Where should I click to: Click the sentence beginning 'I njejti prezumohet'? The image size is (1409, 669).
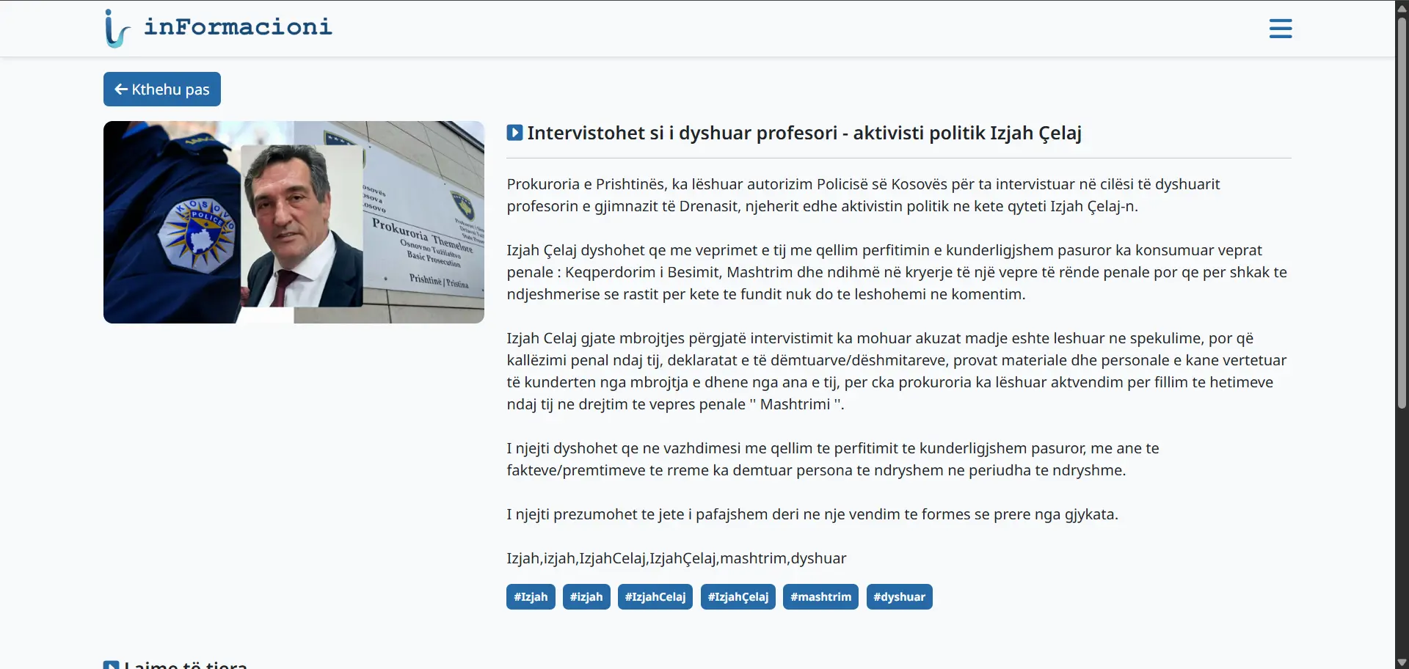(812, 514)
